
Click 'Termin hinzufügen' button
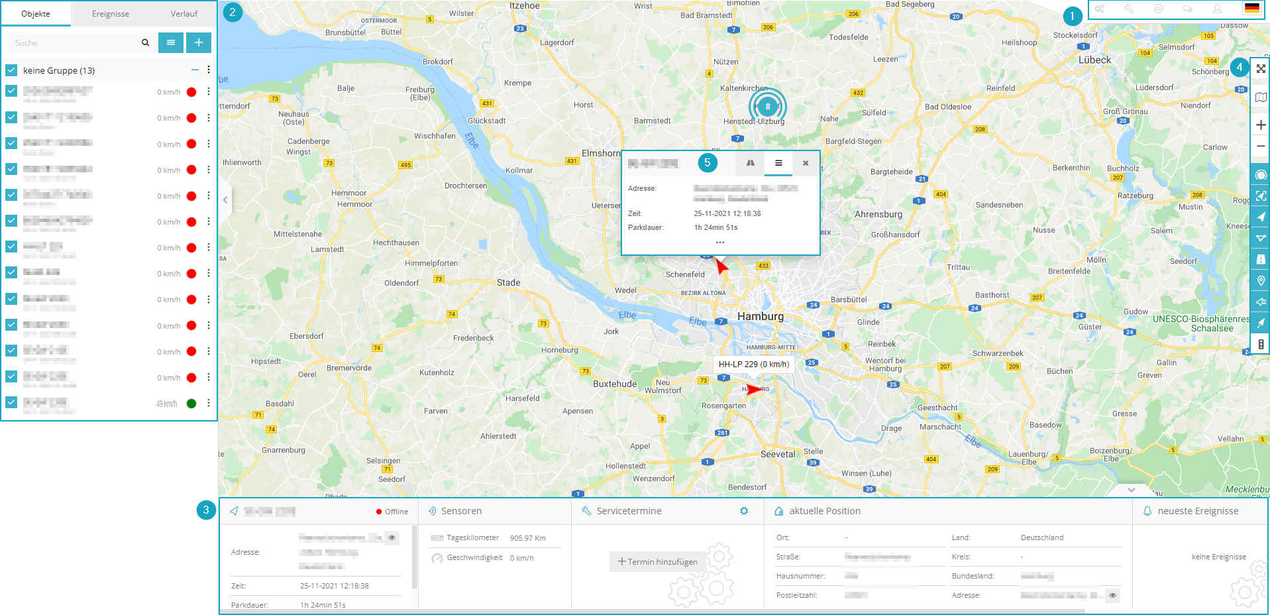point(657,561)
